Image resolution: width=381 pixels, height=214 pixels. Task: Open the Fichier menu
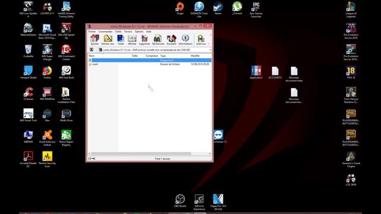[92, 32]
